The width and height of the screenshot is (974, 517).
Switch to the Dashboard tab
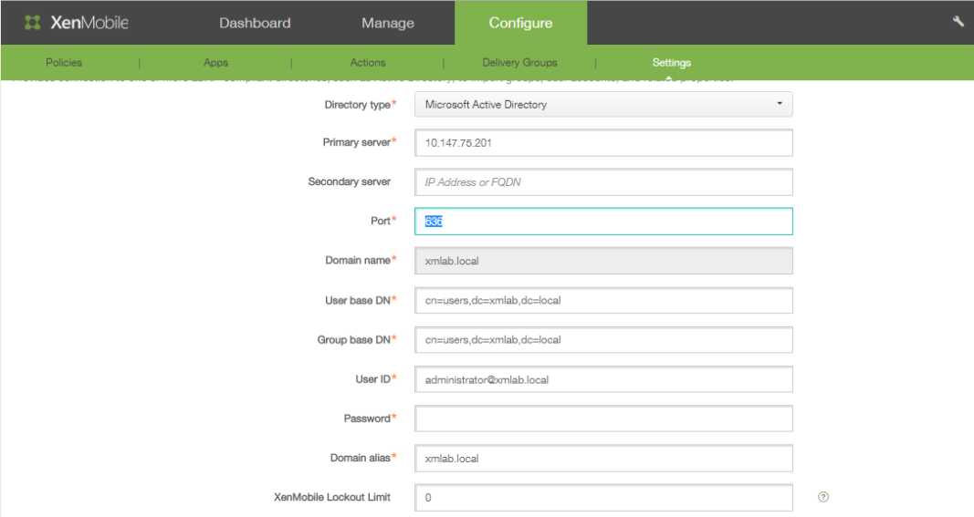coord(255,23)
